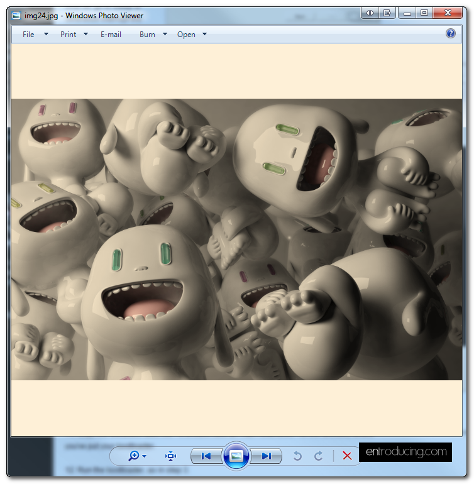Click the magnifier zoom icon
Viewport: 474px width, 484px height.
tap(134, 456)
